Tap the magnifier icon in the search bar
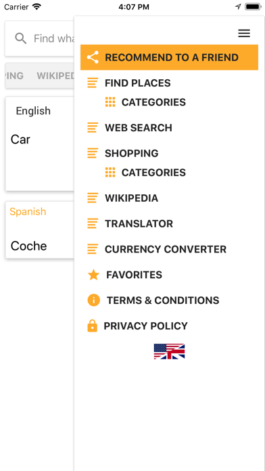The width and height of the screenshot is (265, 471). [x=21, y=39]
